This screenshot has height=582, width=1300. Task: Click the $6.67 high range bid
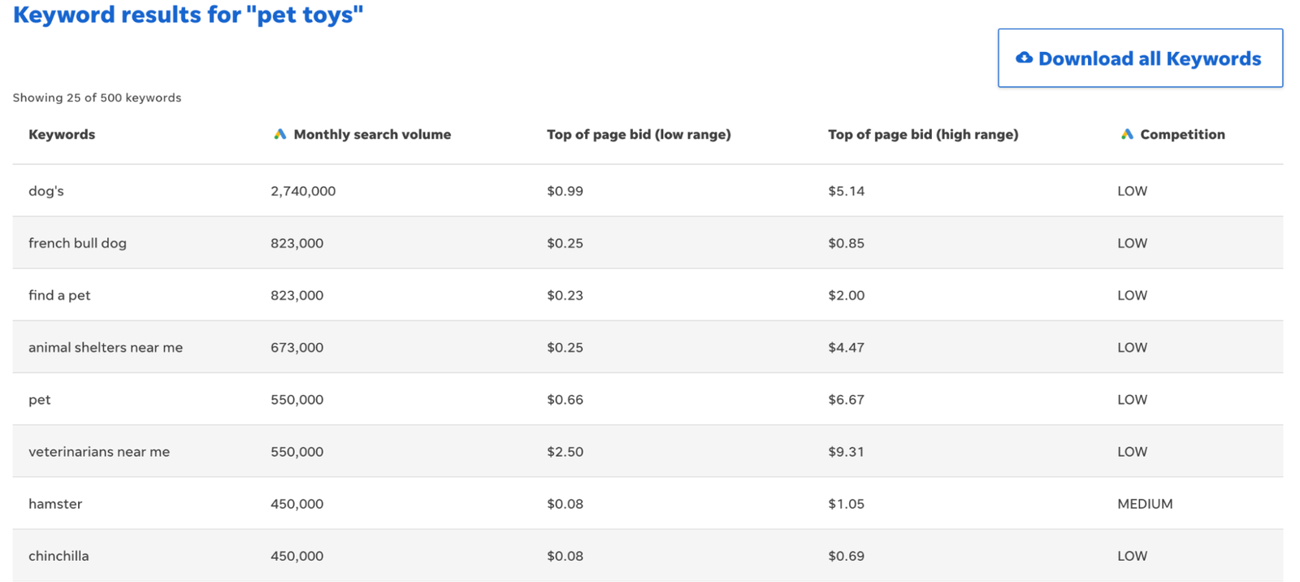(x=846, y=399)
